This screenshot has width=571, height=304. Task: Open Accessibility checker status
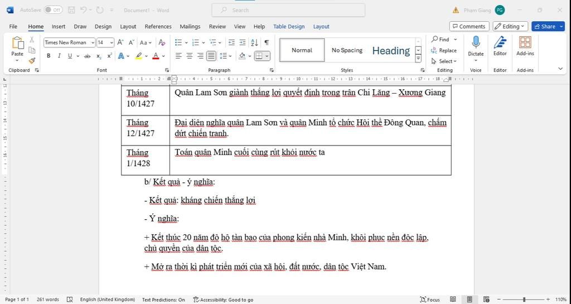[x=223, y=300]
